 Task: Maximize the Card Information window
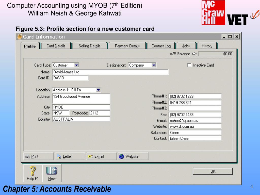pyautogui.click(x=230, y=37)
